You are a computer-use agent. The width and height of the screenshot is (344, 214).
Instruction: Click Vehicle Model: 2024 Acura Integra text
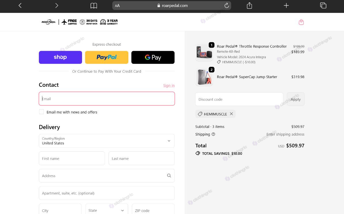pyautogui.click(x=241, y=57)
